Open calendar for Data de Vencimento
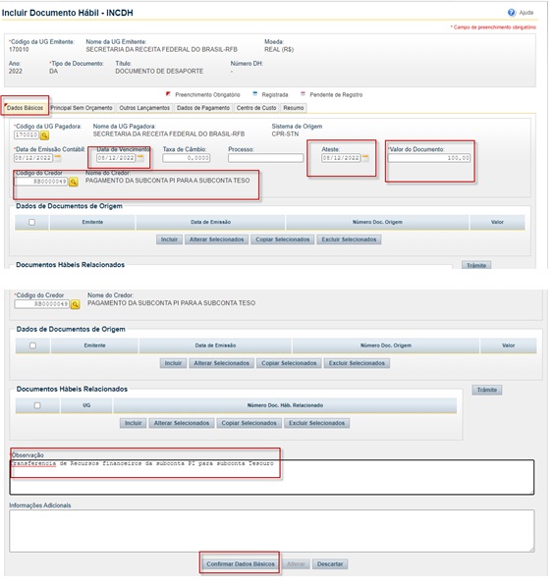The height and width of the screenshot is (584, 556). [x=140, y=158]
